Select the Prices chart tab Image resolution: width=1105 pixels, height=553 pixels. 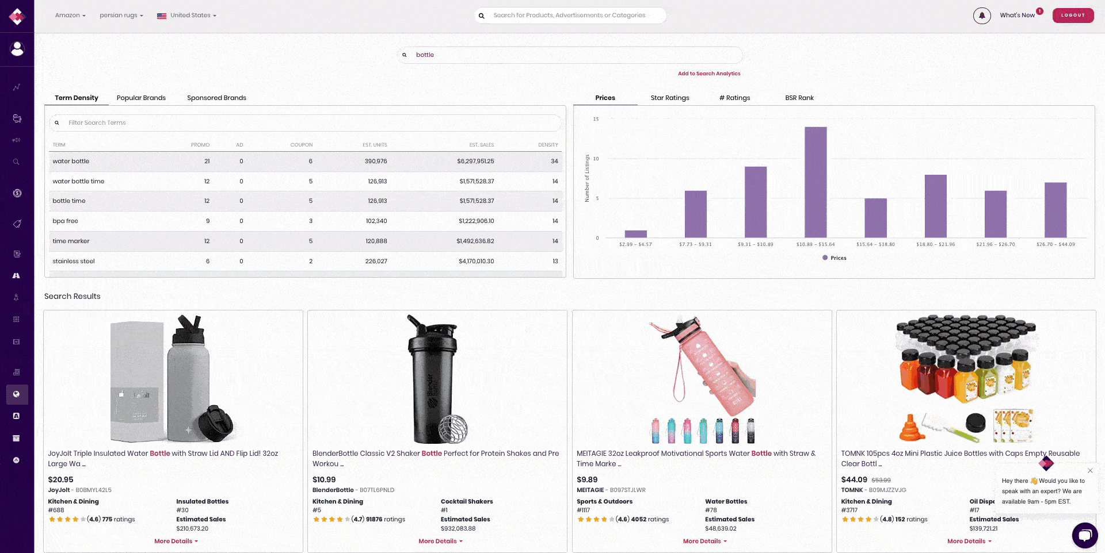[x=605, y=98]
